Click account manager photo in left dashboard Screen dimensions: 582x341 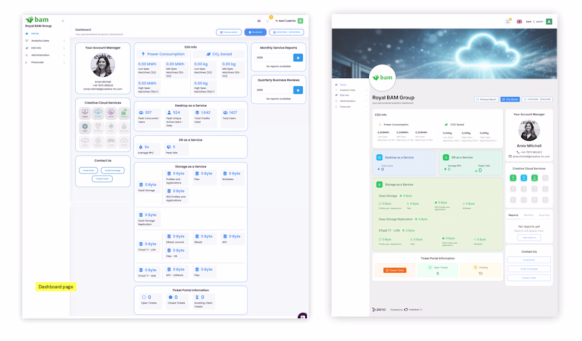point(103,66)
